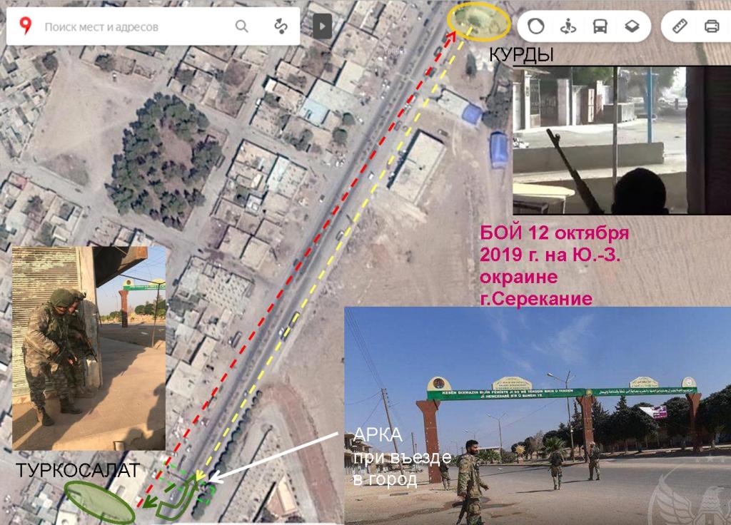Image resolution: width=731 pixels, height=525 pixels.
Task: Click the КУРДЫ text label
Action: point(520,56)
